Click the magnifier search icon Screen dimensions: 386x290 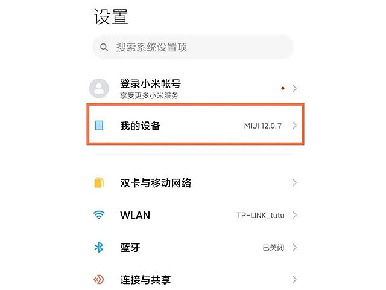(x=104, y=47)
